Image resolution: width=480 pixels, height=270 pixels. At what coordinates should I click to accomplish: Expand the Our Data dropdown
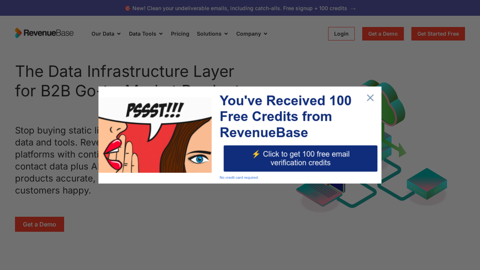point(106,34)
